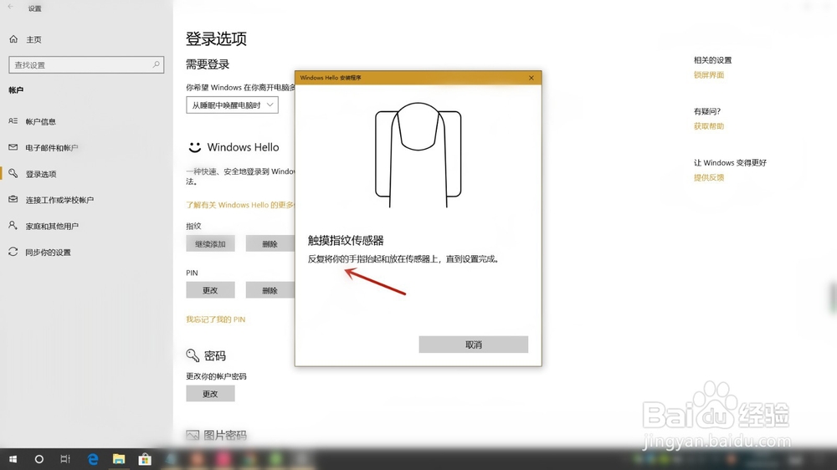
Task: Expand the 从睡眠中唤醒电脑时 dropdown
Action: click(232, 105)
